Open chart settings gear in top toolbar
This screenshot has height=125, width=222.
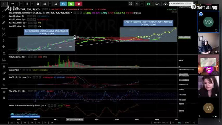38,4
